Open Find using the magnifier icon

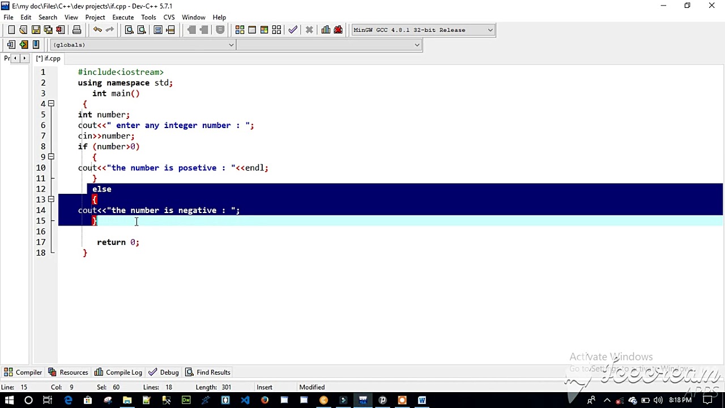[129, 30]
